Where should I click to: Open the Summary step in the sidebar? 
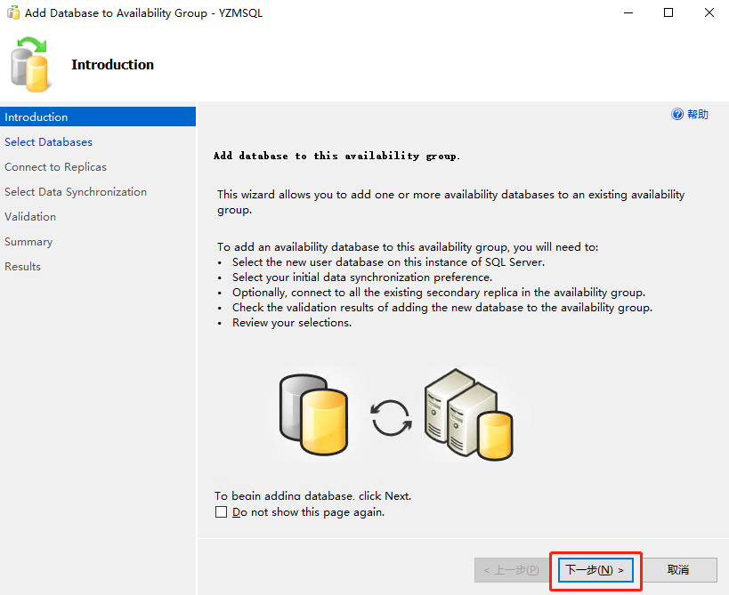point(28,242)
